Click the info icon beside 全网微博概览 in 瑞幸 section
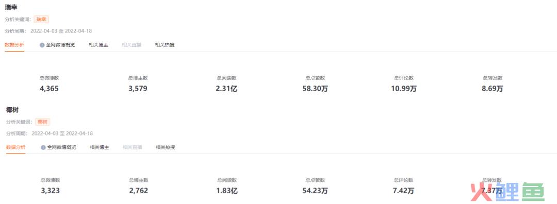 pos(42,45)
